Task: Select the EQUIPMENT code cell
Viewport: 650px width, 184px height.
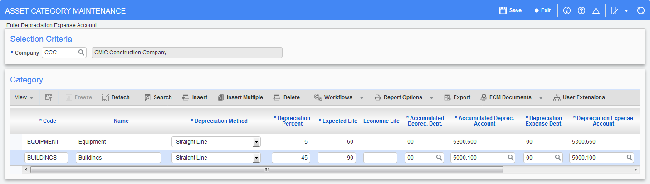Action: [x=48, y=142]
